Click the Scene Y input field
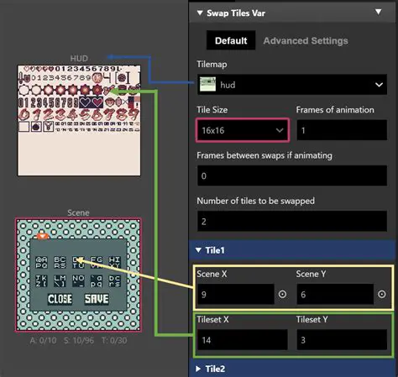The width and height of the screenshot is (398, 377). [x=335, y=294]
